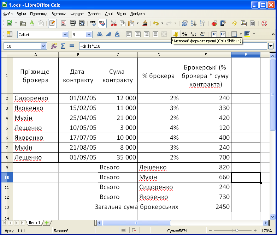277x235 pixels.
Task: Toggle AutoSpellcheck icon
Action: click(102, 23)
